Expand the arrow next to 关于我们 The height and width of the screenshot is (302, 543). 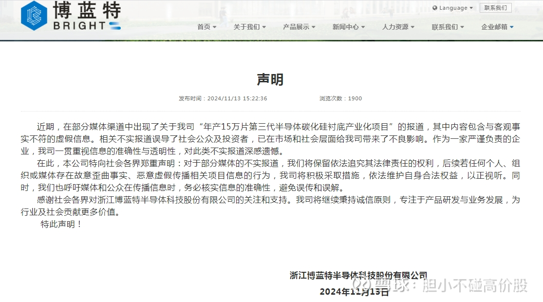(x=264, y=27)
